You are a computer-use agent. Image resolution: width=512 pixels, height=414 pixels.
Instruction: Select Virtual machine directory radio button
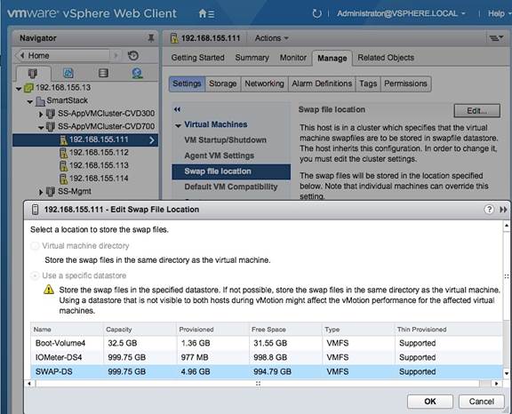(35, 246)
